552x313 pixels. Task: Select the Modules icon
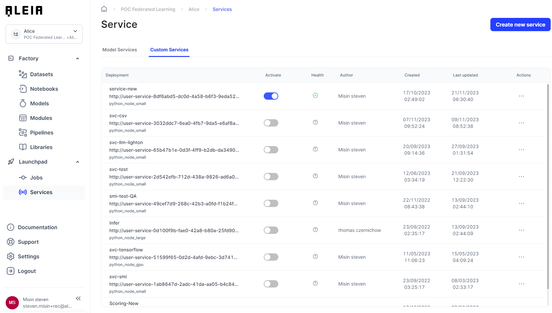[x=23, y=118]
